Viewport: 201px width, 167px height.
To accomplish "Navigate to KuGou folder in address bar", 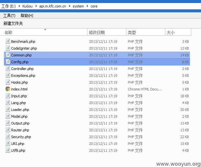I will click(28, 6).
